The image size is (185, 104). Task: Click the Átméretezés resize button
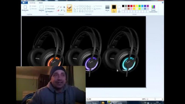click(x=50, y=9)
